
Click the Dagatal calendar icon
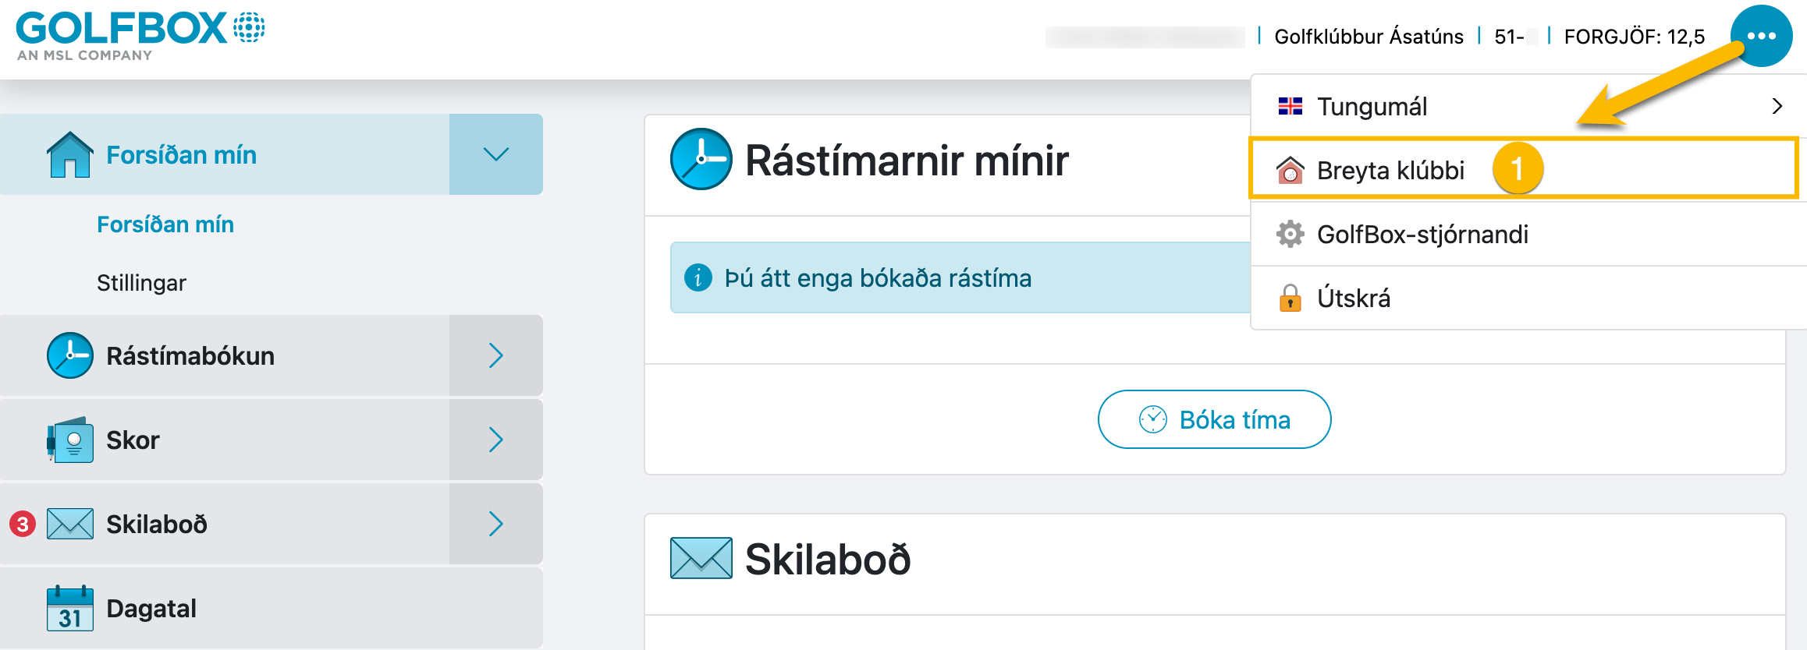(70, 608)
